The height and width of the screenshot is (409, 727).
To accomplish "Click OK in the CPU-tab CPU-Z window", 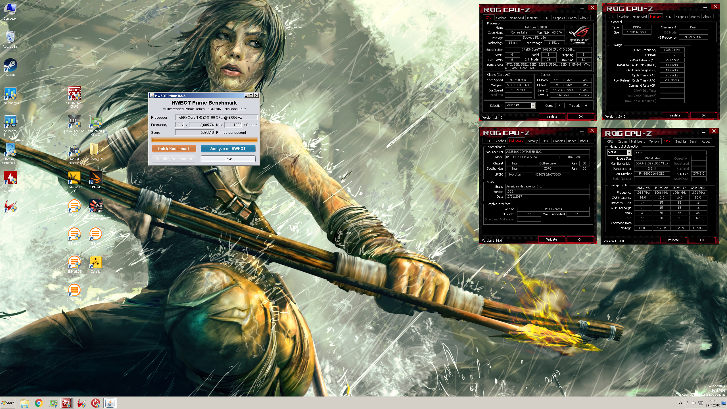I will [580, 116].
